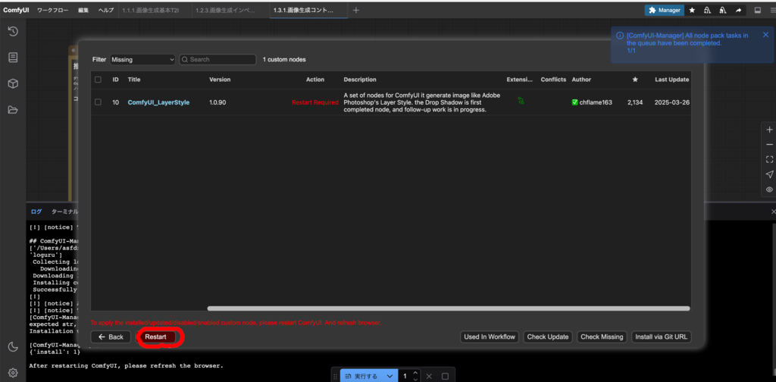Click the Restart button
This screenshot has height=382, width=776.
(155, 337)
